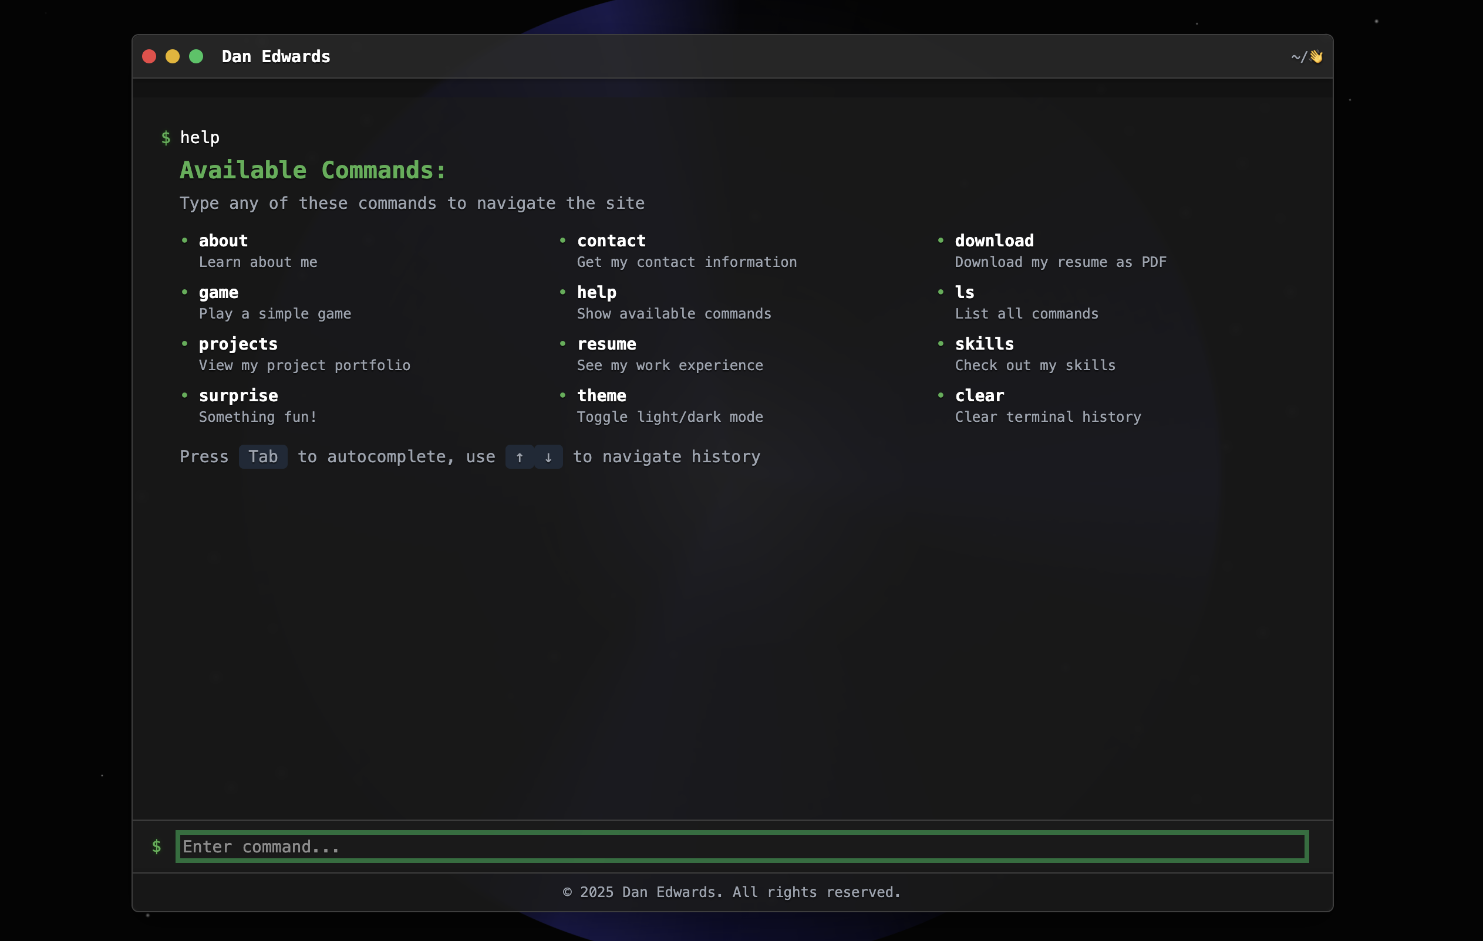
Task: Select the 'contact' command
Action: click(611, 241)
